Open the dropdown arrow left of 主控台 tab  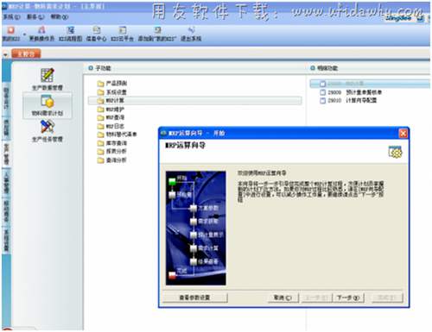click(x=5, y=54)
